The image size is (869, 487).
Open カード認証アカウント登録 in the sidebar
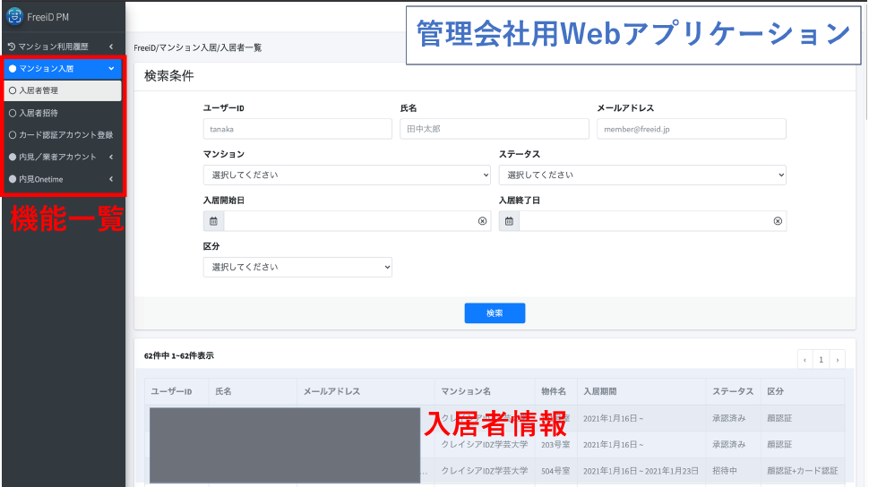63,135
